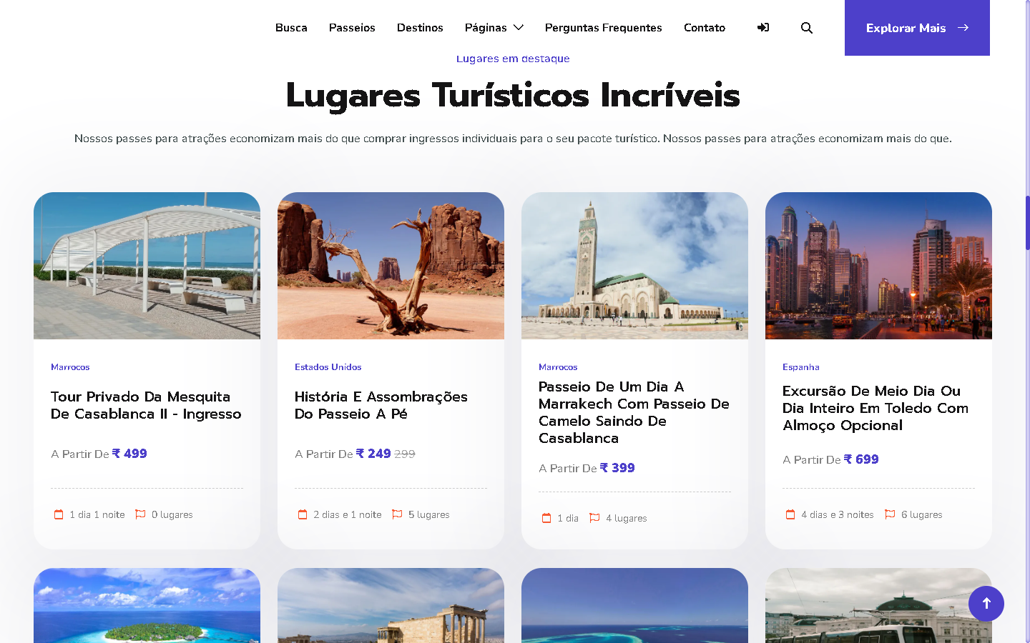This screenshot has height=643, width=1030.
Task: Click flag icon beside 5 lugares
Action: point(397,514)
